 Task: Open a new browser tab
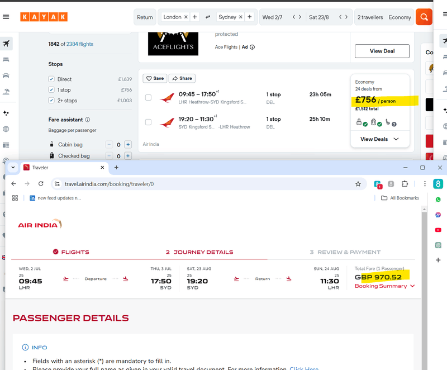[x=116, y=167]
